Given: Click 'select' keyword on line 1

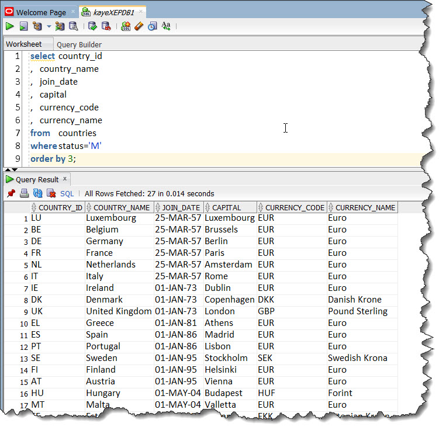Looking at the screenshot, I should (x=43, y=56).
